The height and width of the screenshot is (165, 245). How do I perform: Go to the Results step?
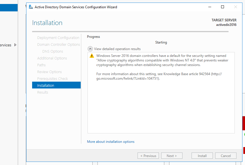click(43, 92)
